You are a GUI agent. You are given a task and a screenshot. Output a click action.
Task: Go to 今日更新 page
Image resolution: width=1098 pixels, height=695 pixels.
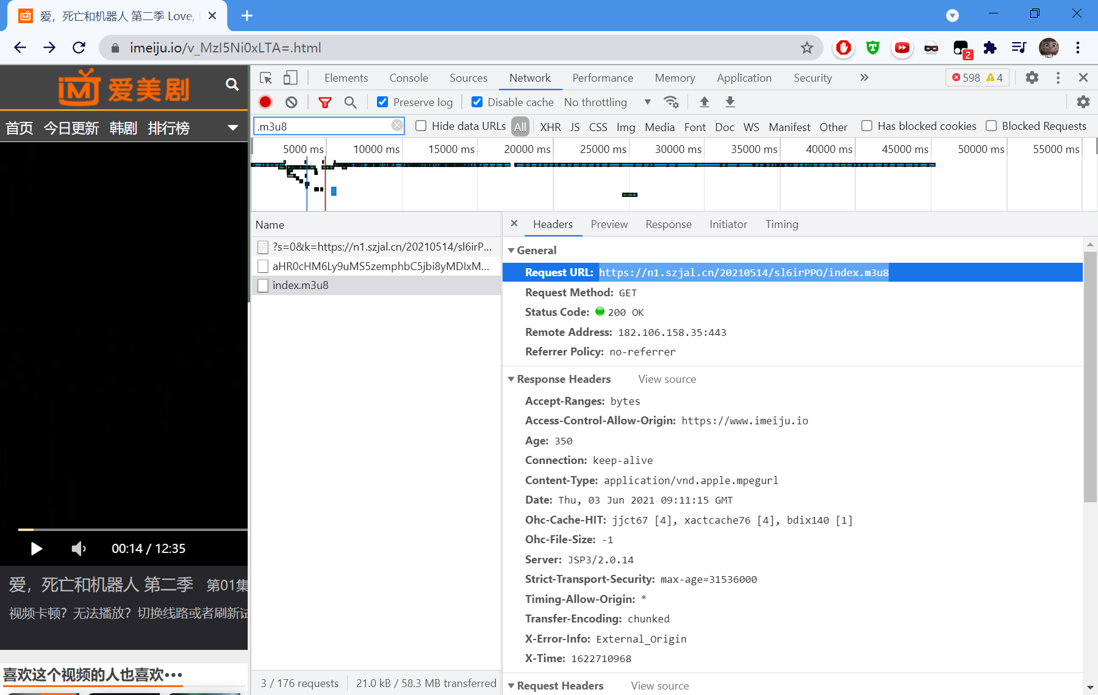[x=71, y=128]
